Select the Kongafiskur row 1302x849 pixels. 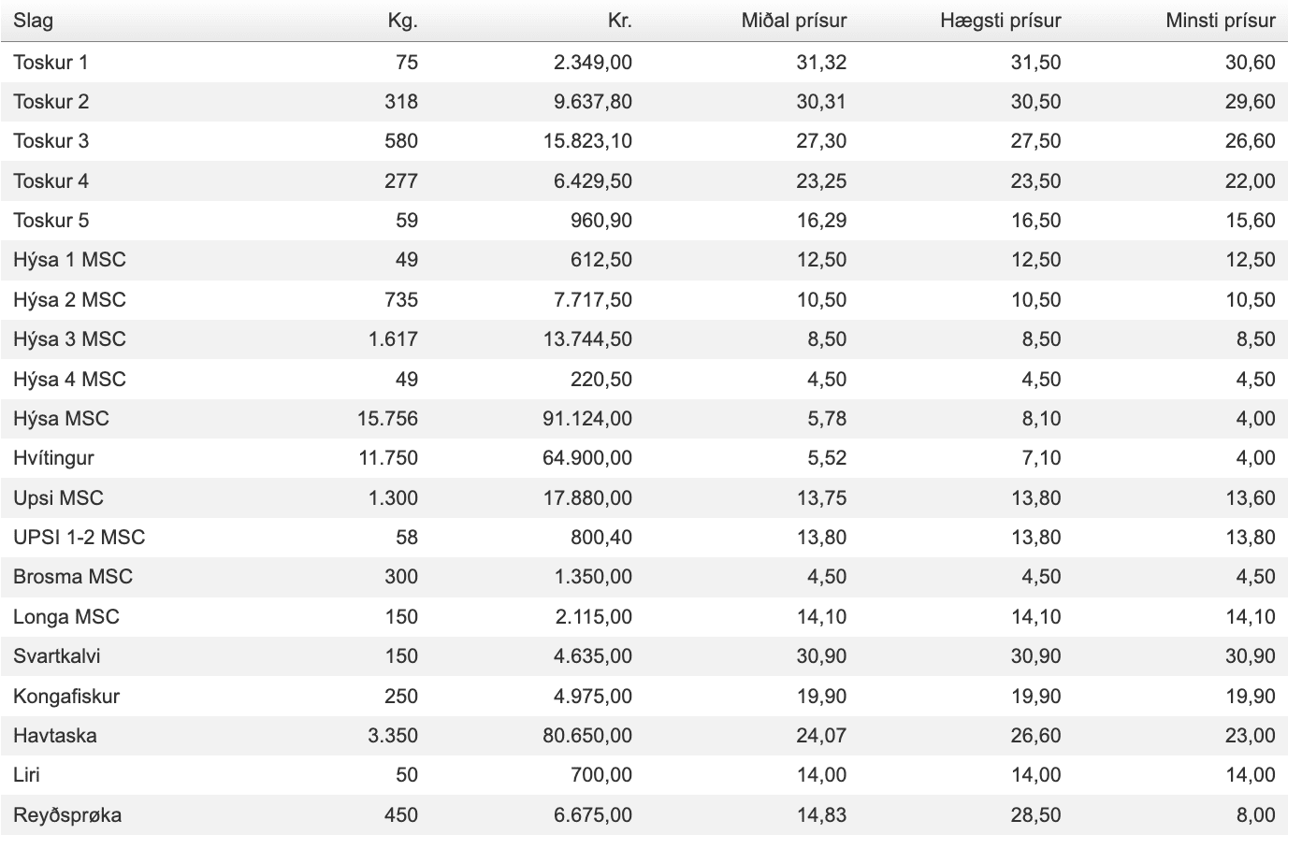pyautogui.click(x=644, y=696)
